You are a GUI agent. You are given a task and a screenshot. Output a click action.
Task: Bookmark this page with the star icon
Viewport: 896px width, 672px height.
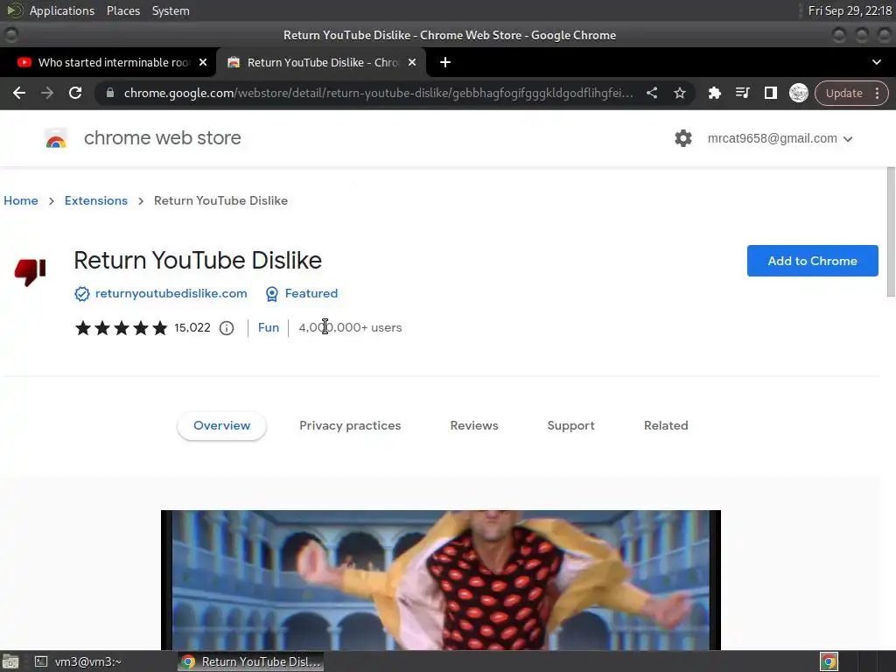679,93
